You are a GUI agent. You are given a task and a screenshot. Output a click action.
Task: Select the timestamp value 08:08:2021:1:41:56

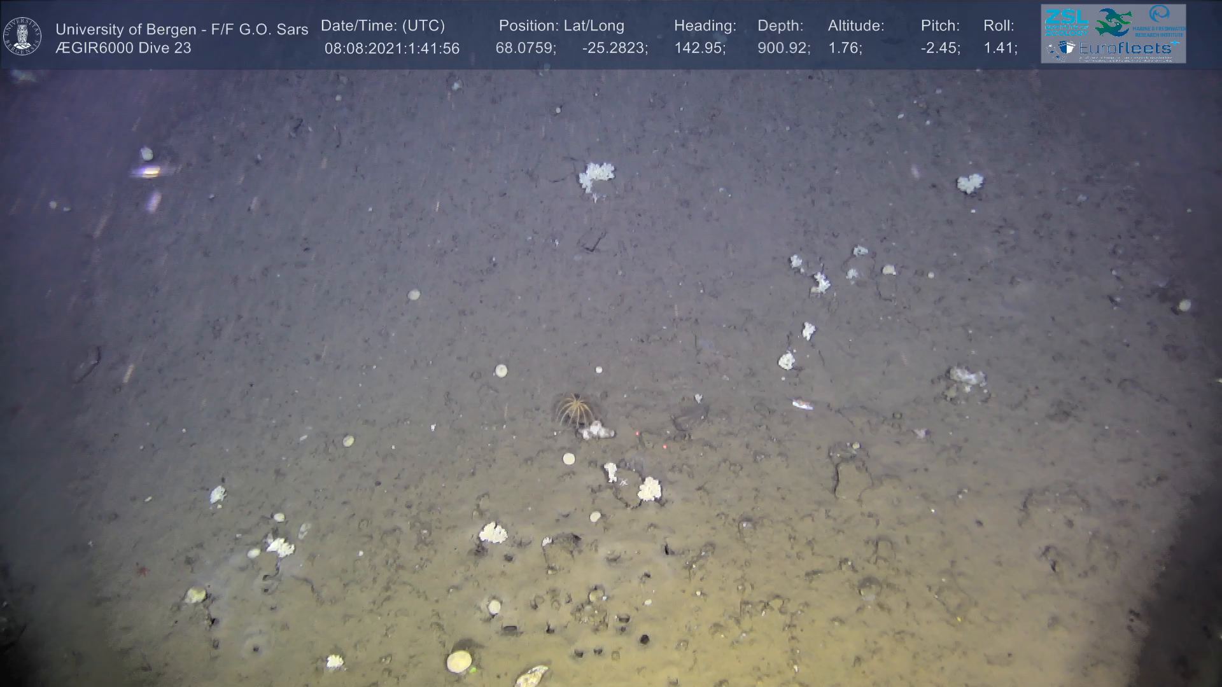coord(391,48)
